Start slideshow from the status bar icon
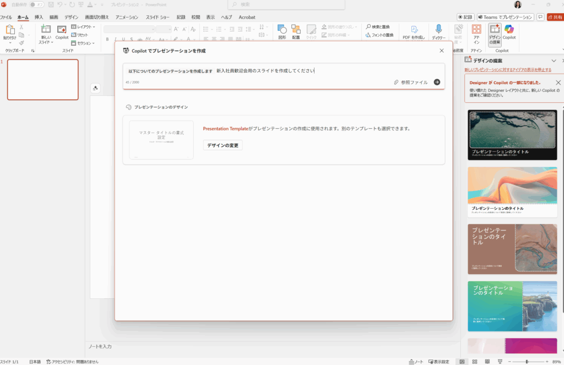The height and width of the screenshot is (365, 564). click(500, 361)
